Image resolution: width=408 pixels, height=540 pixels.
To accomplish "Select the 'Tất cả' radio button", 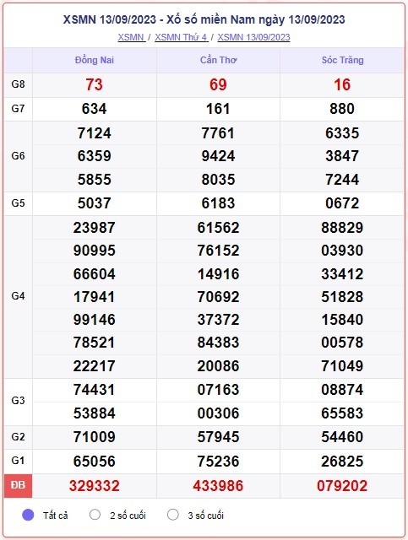I will coord(28,515).
